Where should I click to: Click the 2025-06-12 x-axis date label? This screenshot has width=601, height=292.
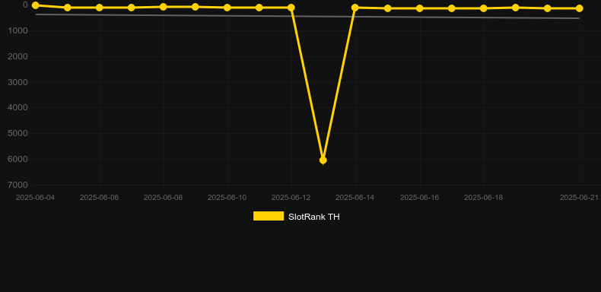point(291,198)
